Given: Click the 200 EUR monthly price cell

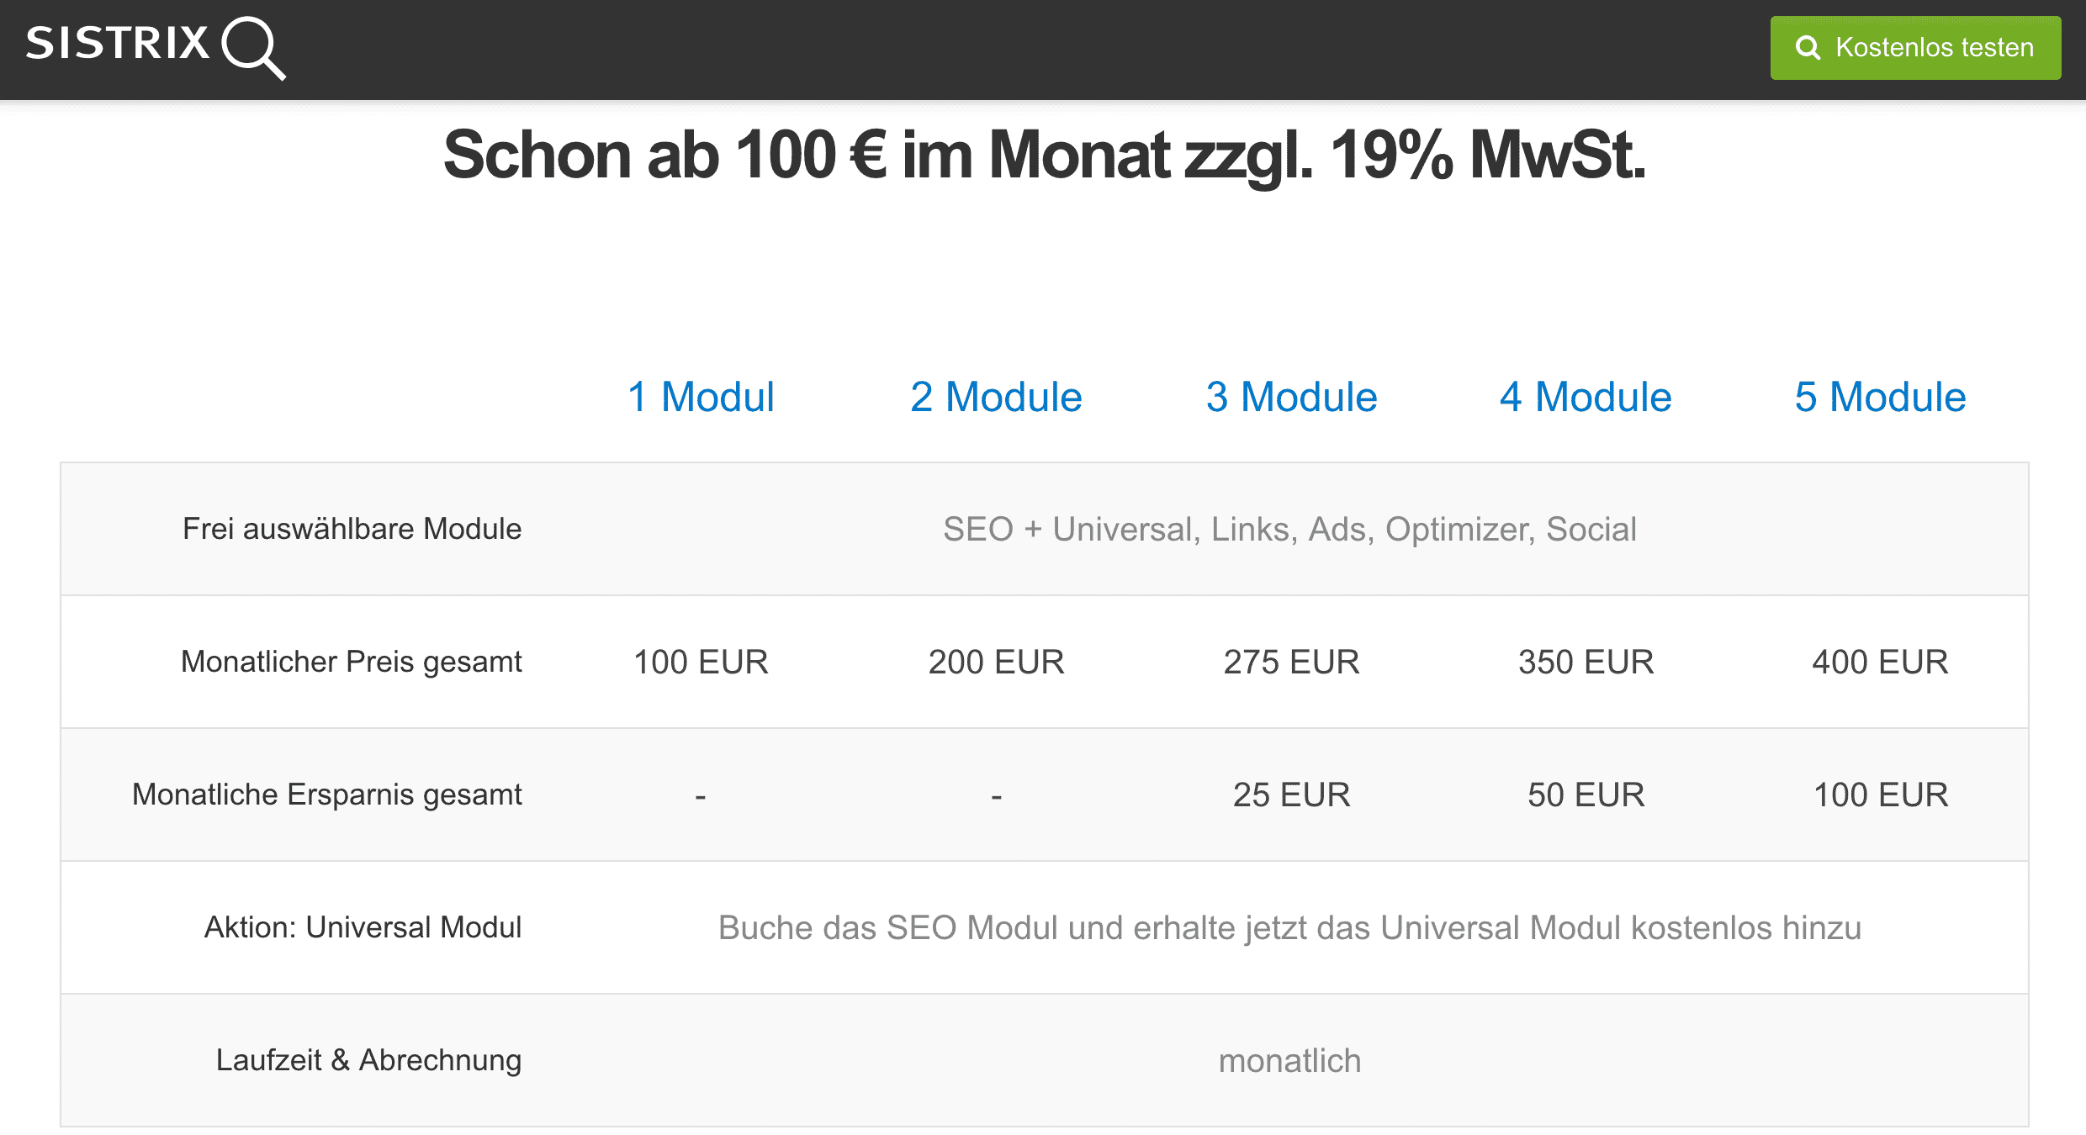Looking at the screenshot, I should pyautogui.click(x=996, y=662).
